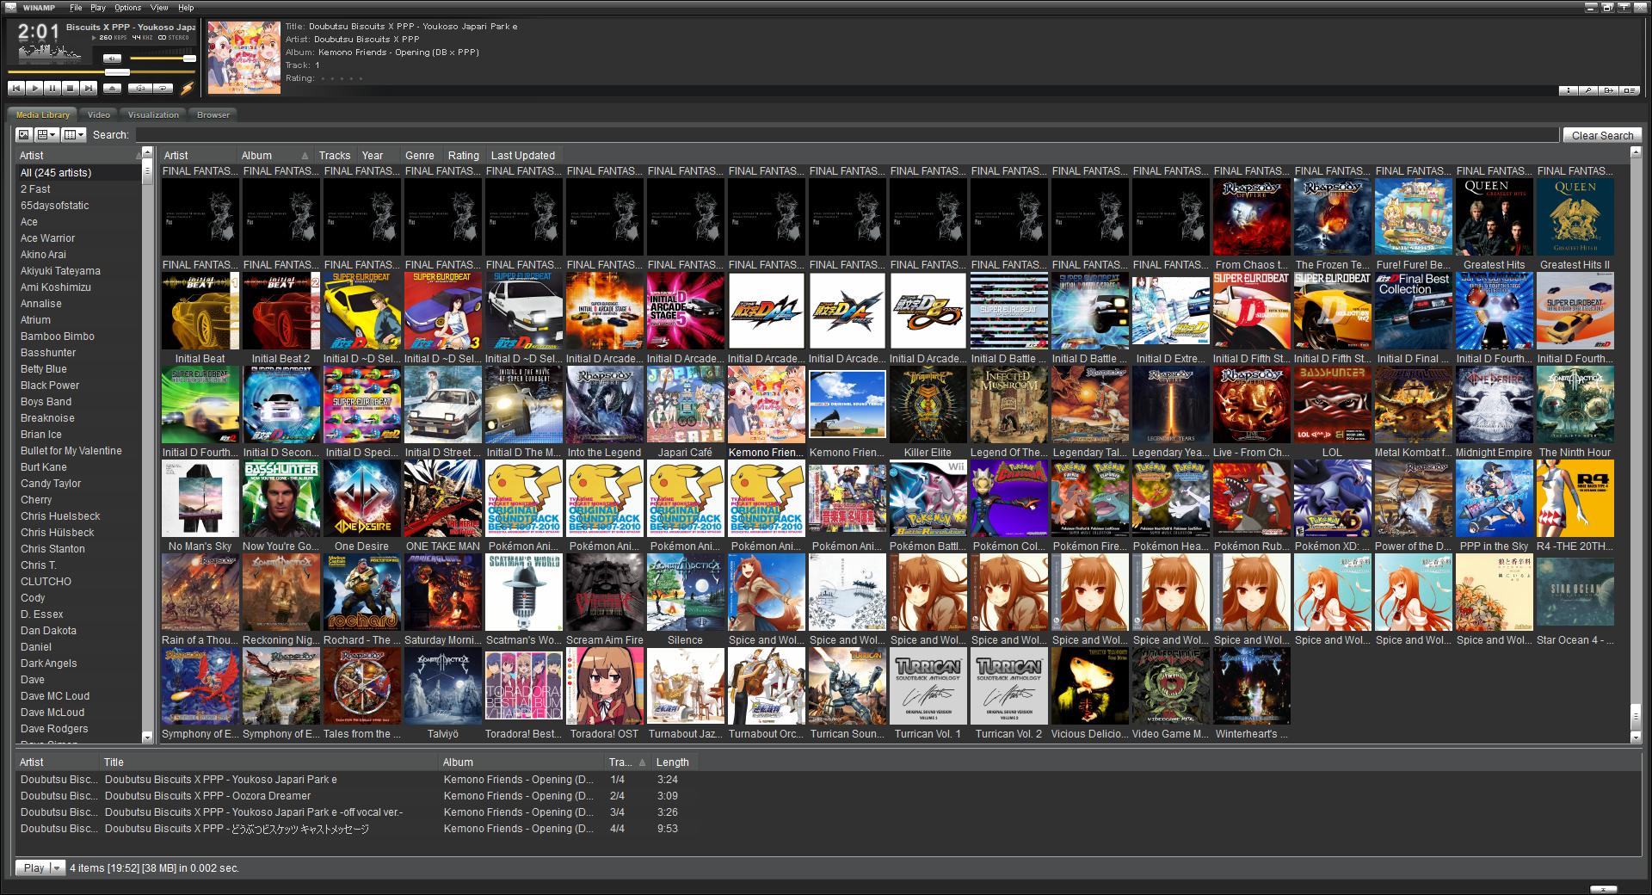1652x895 pixels.
Task: Sort by the Genre column header
Action: tap(422, 155)
